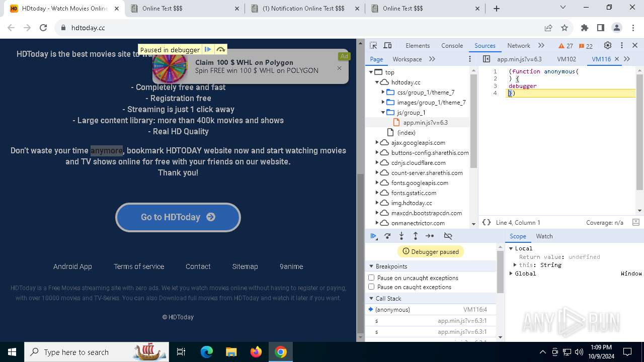644x362 pixels.
Task: Expand images/group_1/theme_7 folder
Action: click(383, 102)
